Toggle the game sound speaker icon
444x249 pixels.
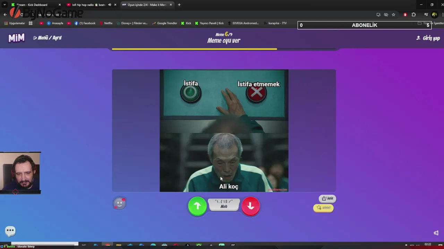pos(436,233)
